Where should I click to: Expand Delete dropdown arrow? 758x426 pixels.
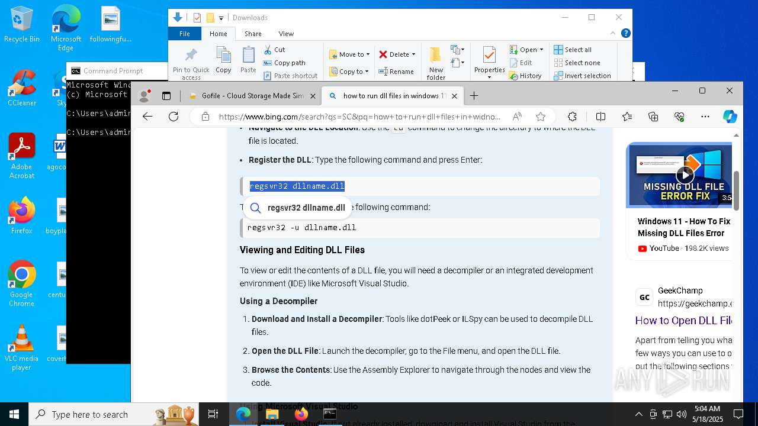413,54
